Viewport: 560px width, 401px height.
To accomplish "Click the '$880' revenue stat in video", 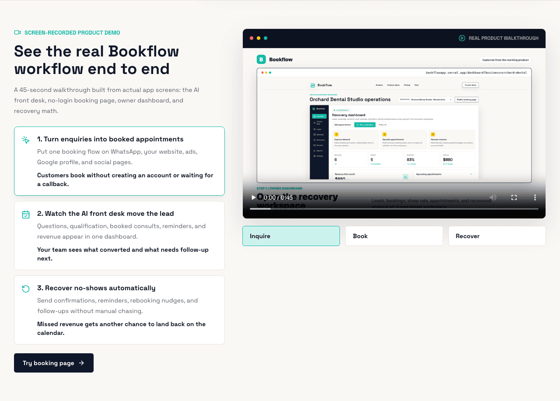I will click(448, 160).
